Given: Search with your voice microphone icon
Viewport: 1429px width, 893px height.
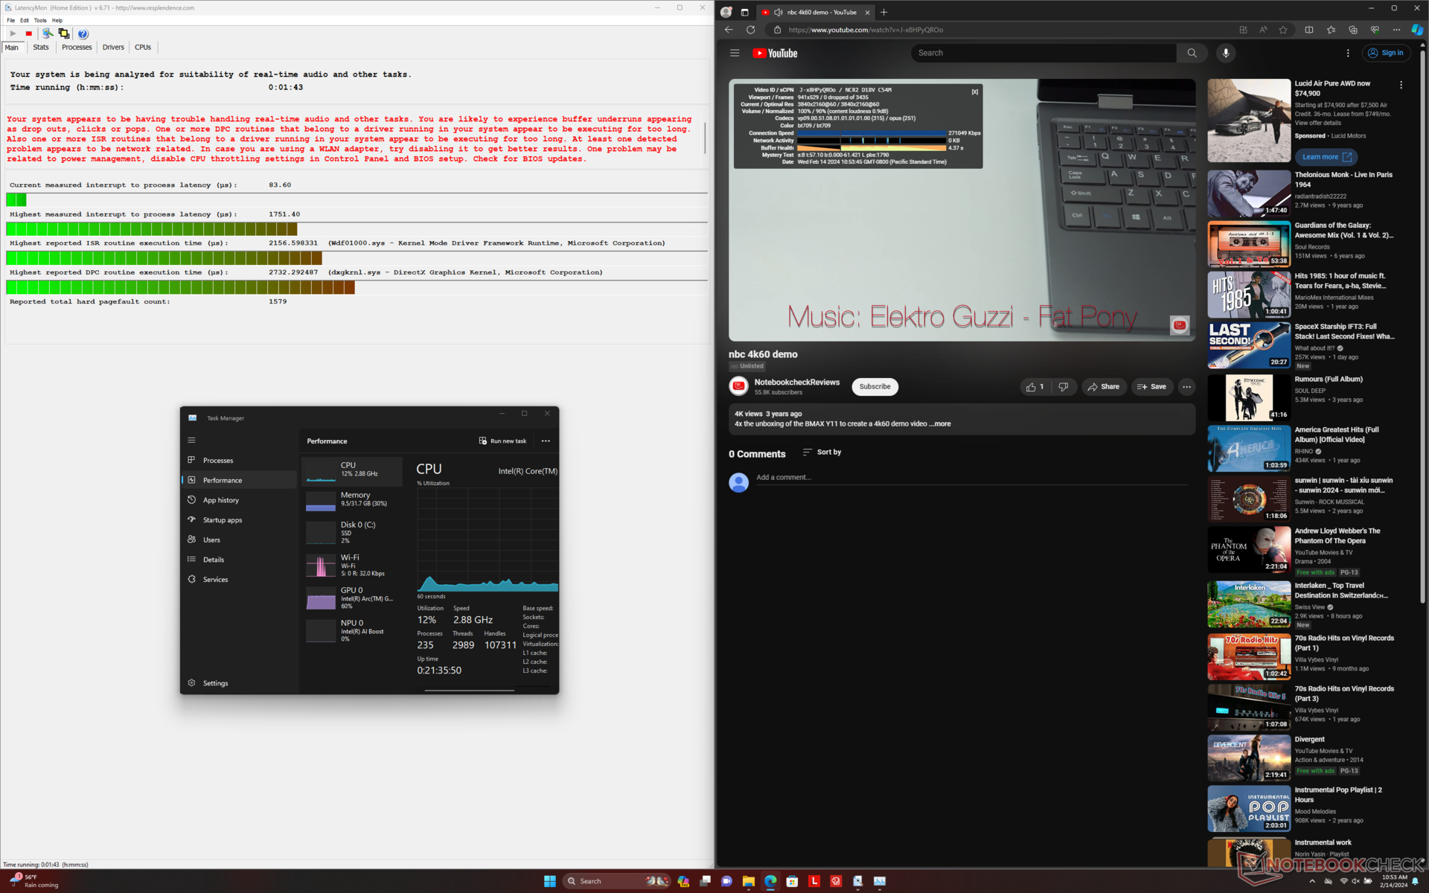Looking at the screenshot, I should (x=1226, y=53).
